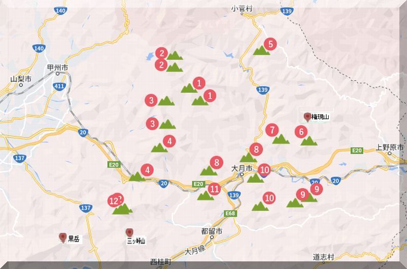Click the 道志村 village label
407x269 pixels.
(x=323, y=257)
